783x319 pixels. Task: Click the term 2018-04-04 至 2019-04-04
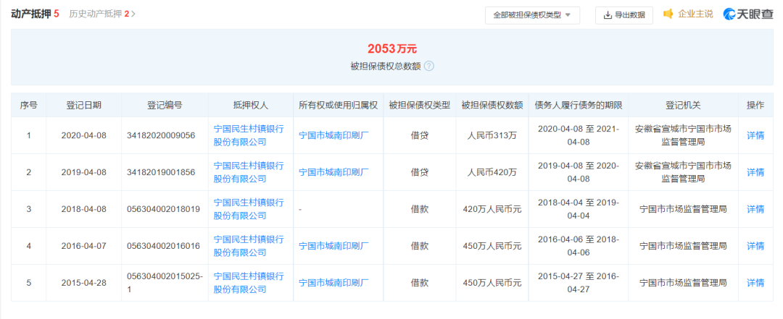pos(579,209)
